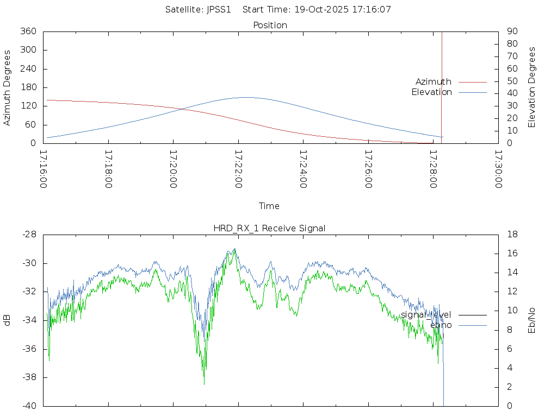Click the Eb/No right axis label
Screen dimensions: 557x417
(x=532, y=320)
